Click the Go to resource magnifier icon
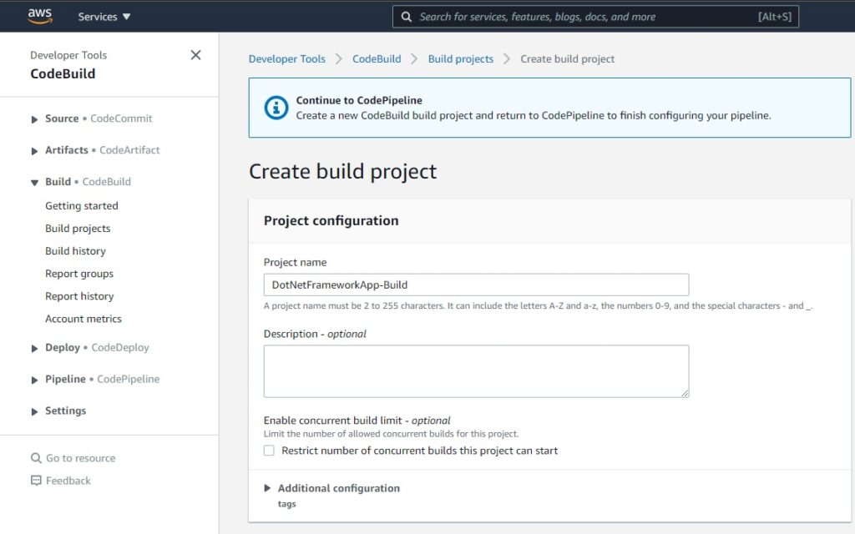This screenshot has height=534, width=855. (37, 457)
